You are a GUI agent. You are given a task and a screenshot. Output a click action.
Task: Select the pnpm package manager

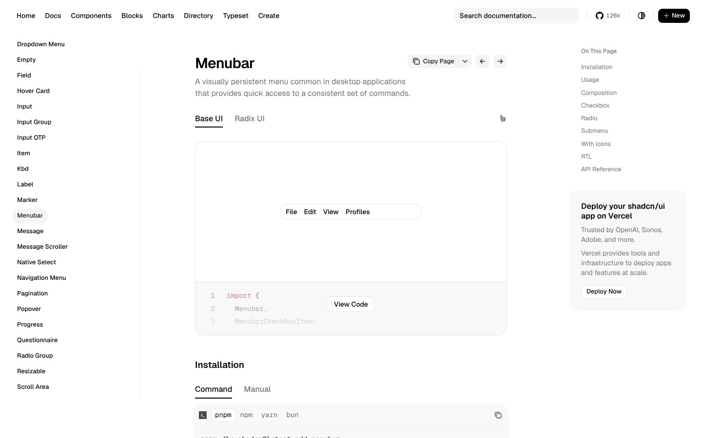(223, 415)
